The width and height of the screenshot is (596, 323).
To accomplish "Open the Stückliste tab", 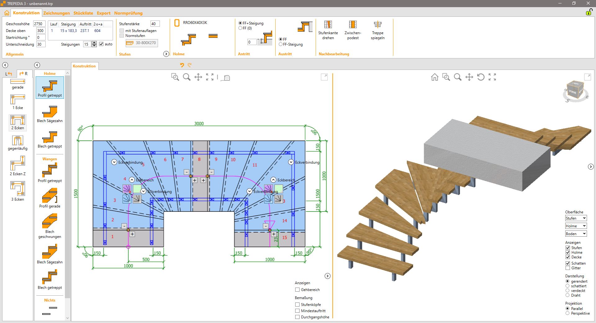I will tap(83, 13).
